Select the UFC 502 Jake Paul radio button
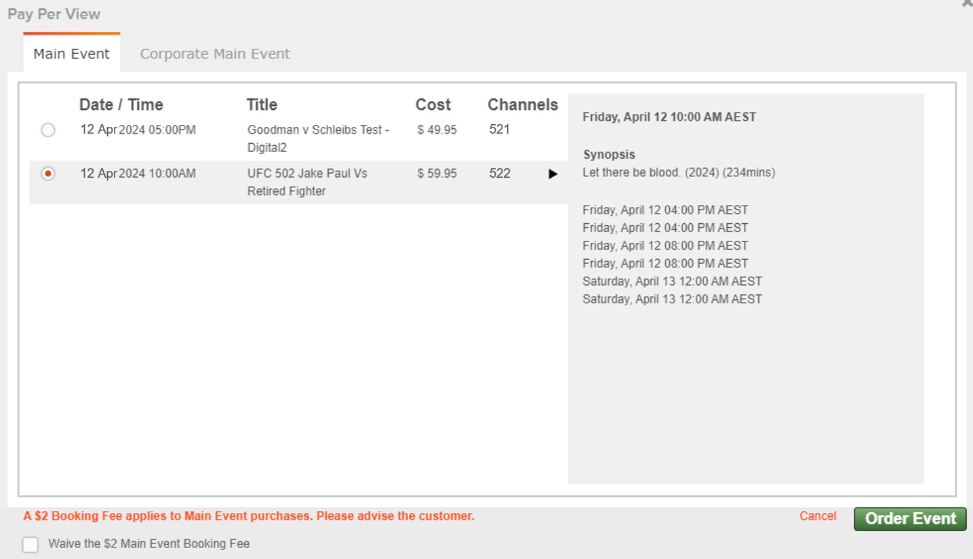 pos(47,174)
